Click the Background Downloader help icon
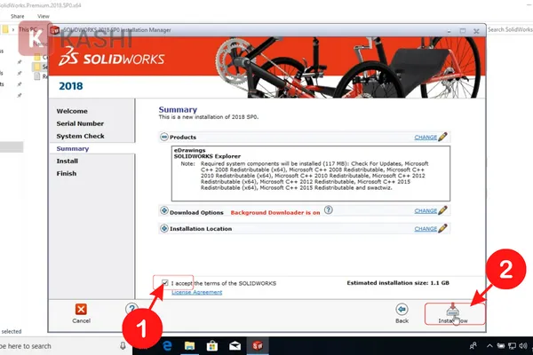This screenshot has height=355, width=533. click(x=328, y=210)
